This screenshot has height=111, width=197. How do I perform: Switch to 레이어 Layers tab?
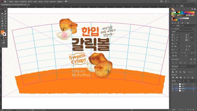[x=174, y=81]
